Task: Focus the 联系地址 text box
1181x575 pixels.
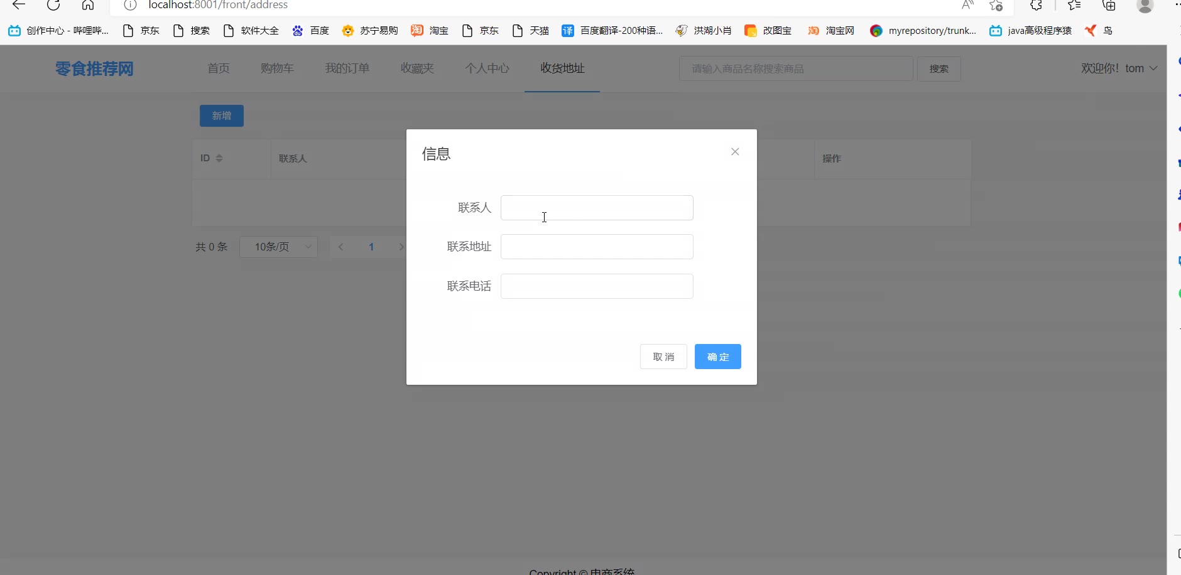Action: coord(597,247)
